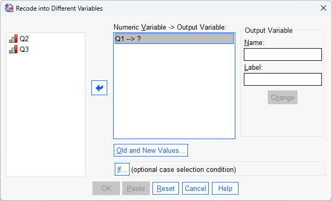Click empty space in the Numeric Variable list box
Image resolution: width=332 pixels, height=201 pixels.
[x=174, y=90]
